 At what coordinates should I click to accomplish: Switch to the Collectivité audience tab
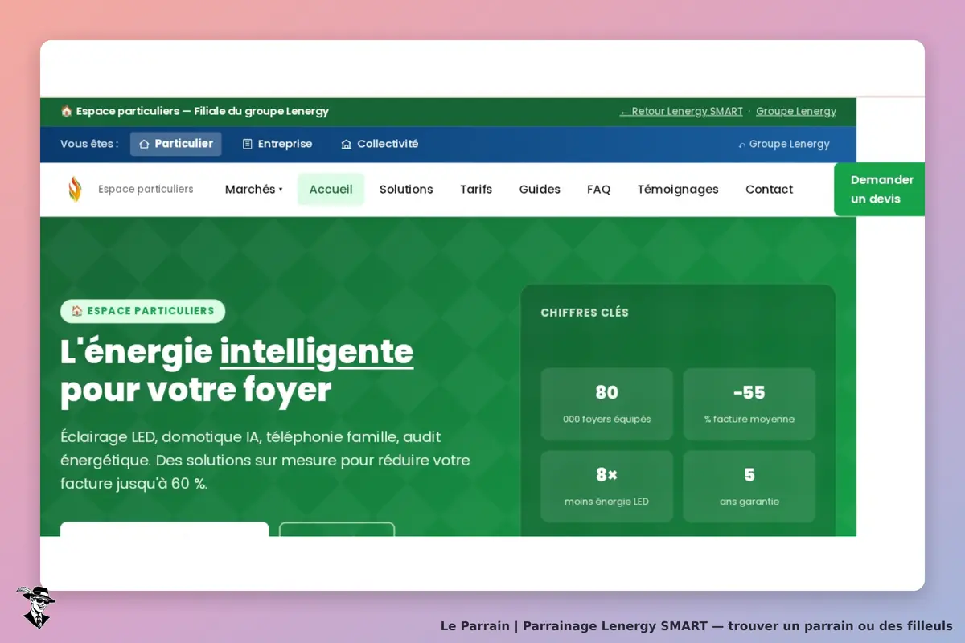pyautogui.click(x=380, y=144)
